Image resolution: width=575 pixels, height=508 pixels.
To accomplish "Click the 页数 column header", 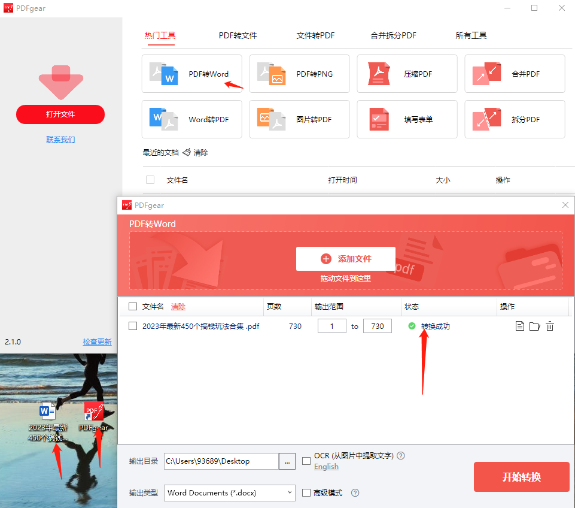I will 274,307.
